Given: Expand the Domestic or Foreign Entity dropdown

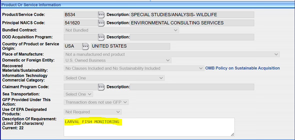Looking at the screenshot, I should pyautogui.click(x=118, y=60).
